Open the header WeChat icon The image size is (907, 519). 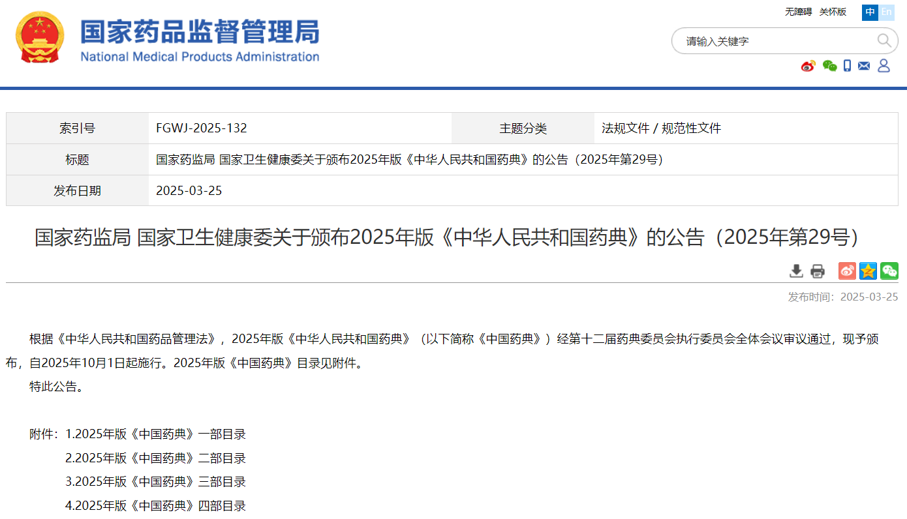coord(829,66)
